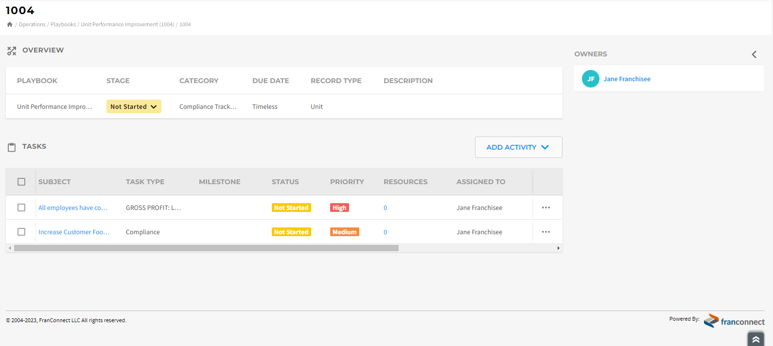Screen dimensions: 773x346
Task: Click the Record Type column header in Overview
Action: pos(336,81)
